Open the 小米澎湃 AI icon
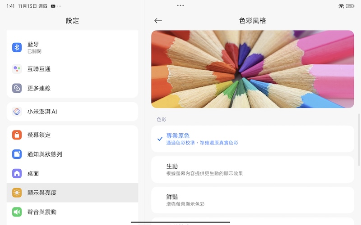 click(17, 112)
